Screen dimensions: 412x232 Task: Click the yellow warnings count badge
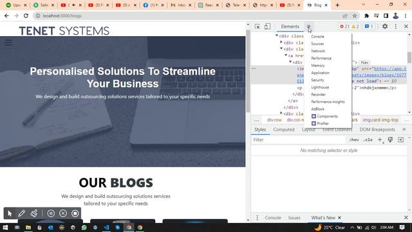tap(355, 26)
